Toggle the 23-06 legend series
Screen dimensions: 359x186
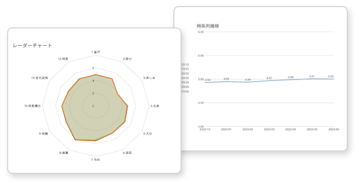pos(185,91)
